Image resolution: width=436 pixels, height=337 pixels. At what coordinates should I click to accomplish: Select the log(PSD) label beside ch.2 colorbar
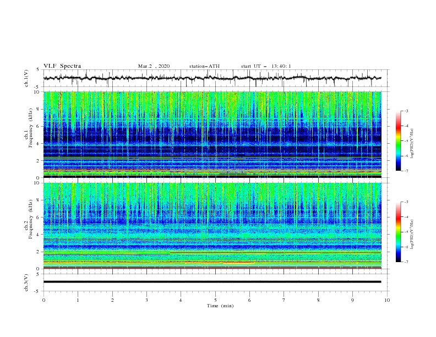412,235
